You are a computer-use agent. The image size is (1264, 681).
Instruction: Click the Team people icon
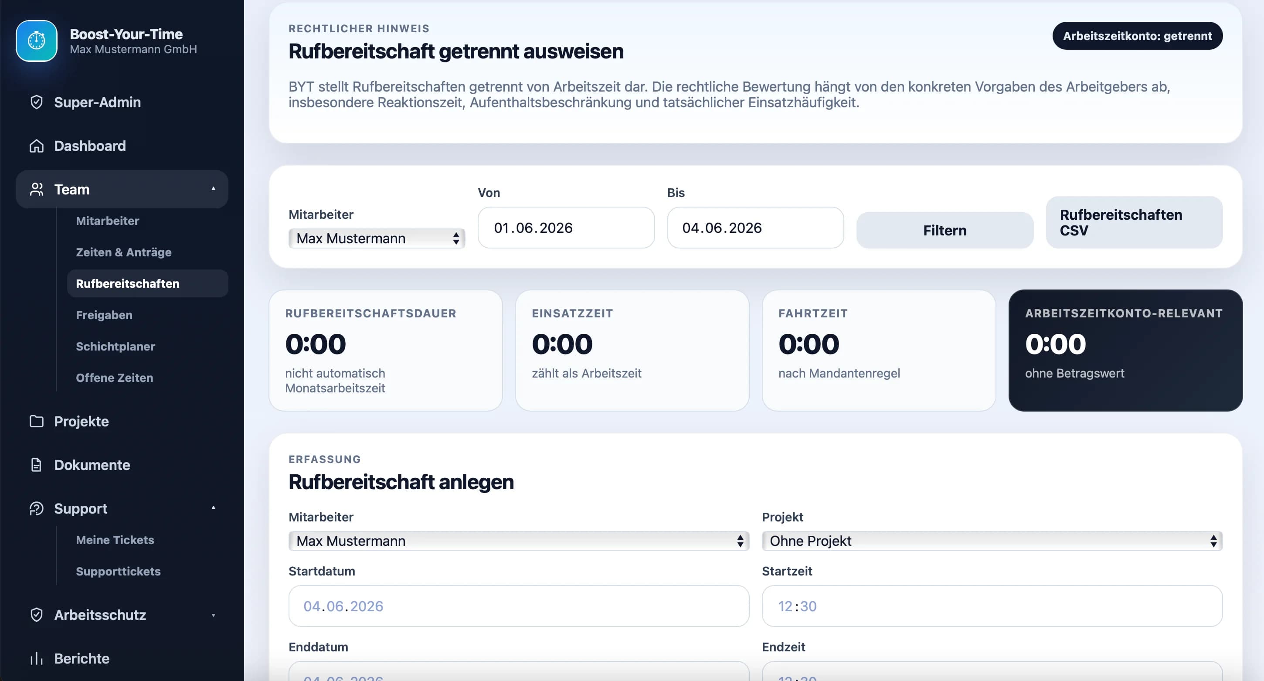click(36, 190)
